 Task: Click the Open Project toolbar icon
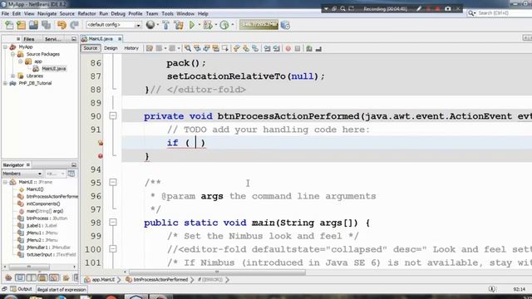point(33,25)
